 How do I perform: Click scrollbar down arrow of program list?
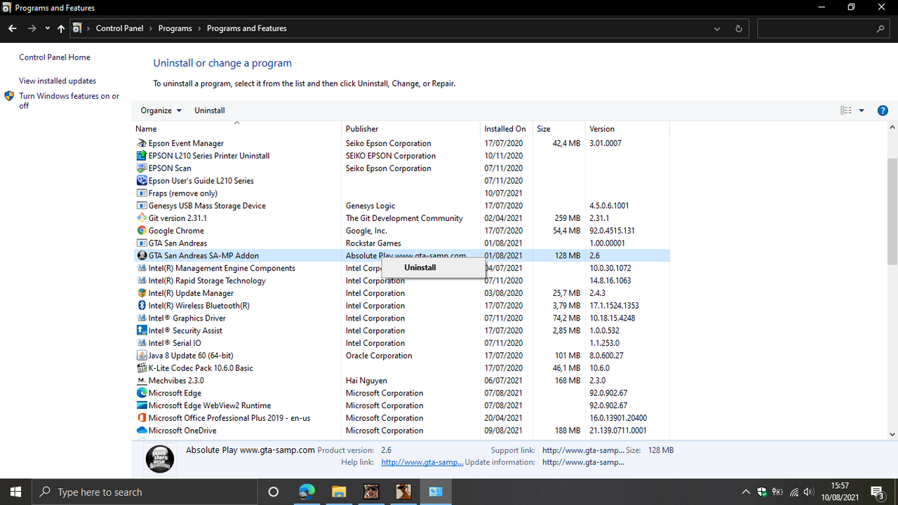pos(892,434)
